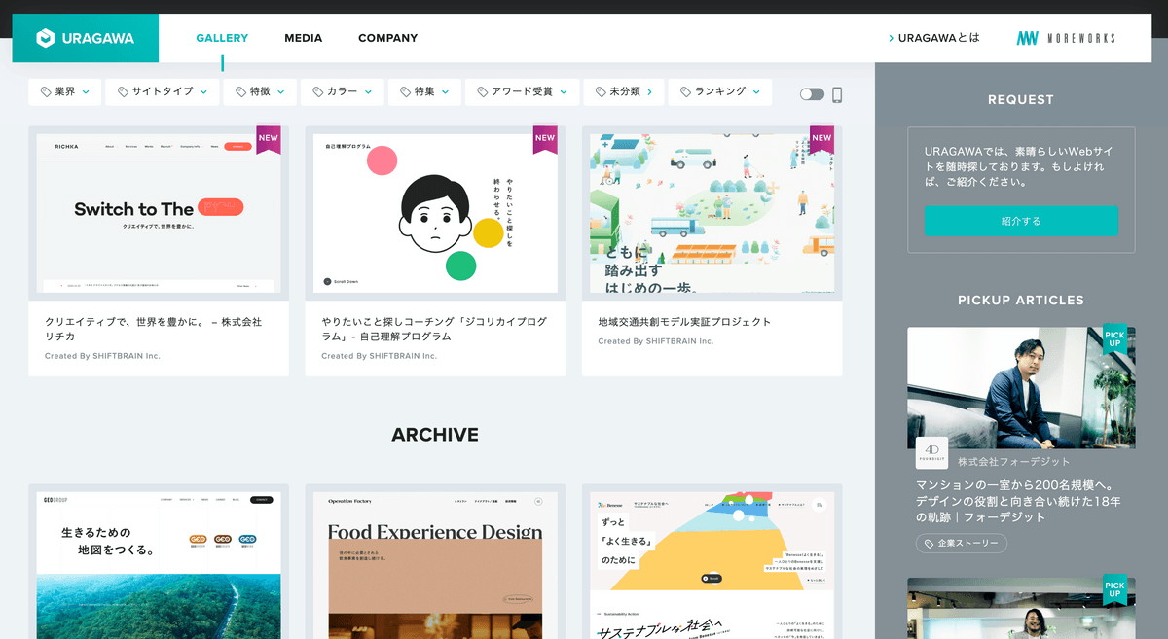Click the 4D Fourdigit company logo
1168x639 pixels.
[931, 453]
